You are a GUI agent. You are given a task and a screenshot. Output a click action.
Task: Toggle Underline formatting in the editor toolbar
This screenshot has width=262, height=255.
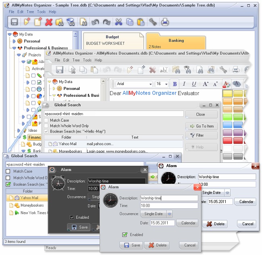[194, 84]
